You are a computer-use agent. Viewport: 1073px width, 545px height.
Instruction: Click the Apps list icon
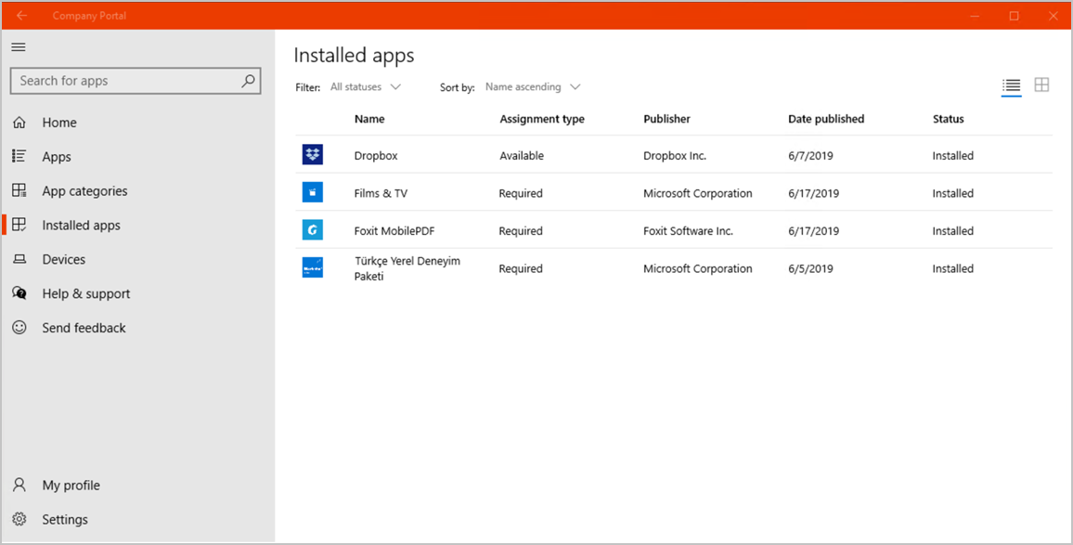[19, 156]
